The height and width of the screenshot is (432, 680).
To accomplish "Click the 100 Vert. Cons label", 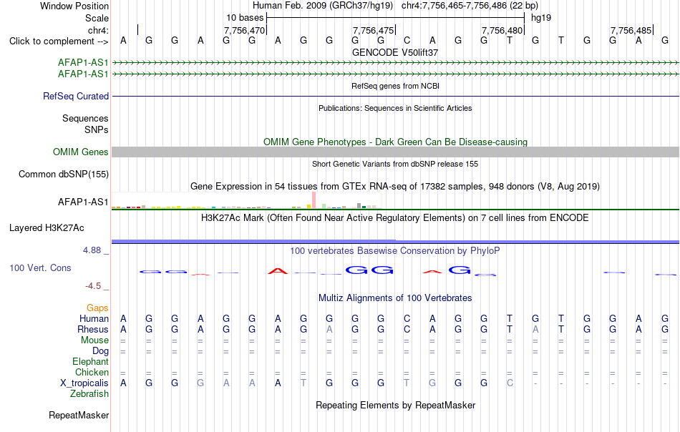I will pos(40,267).
